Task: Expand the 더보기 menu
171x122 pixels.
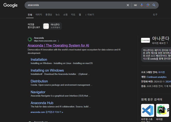Action: (x=90, y=15)
